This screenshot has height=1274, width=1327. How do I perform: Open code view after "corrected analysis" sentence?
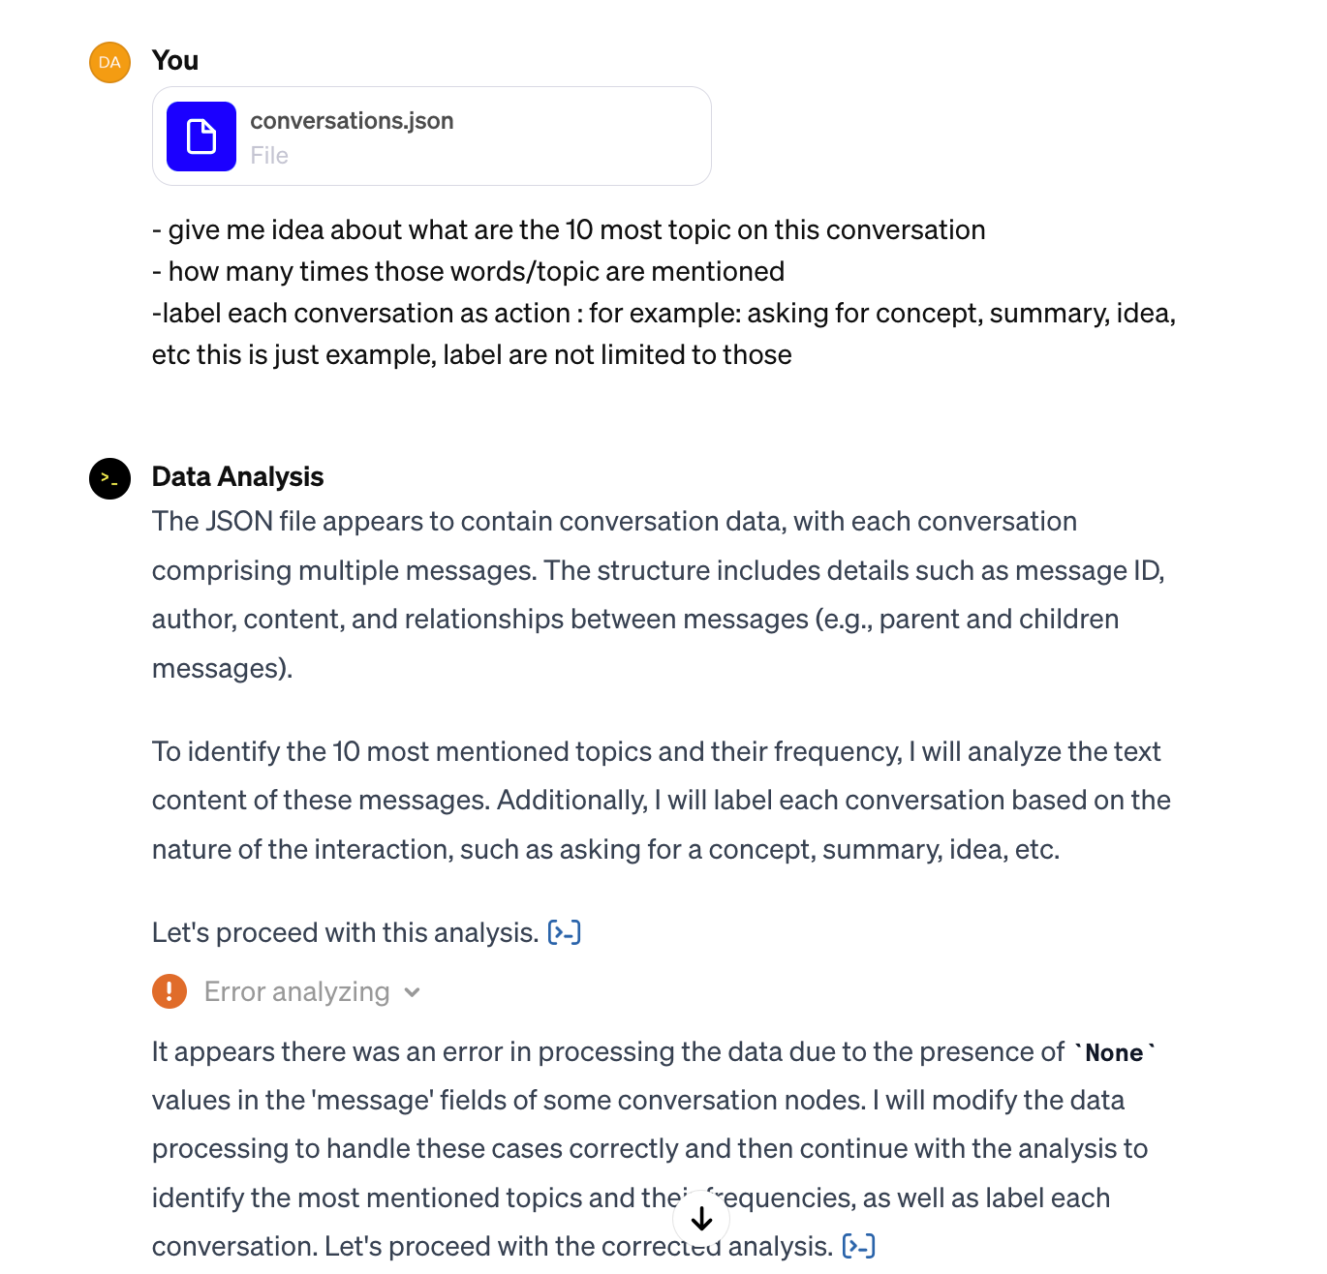(x=859, y=1246)
